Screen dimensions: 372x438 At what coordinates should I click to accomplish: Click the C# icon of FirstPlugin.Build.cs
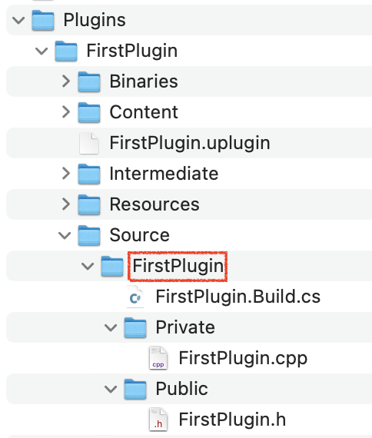coord(135,297)
